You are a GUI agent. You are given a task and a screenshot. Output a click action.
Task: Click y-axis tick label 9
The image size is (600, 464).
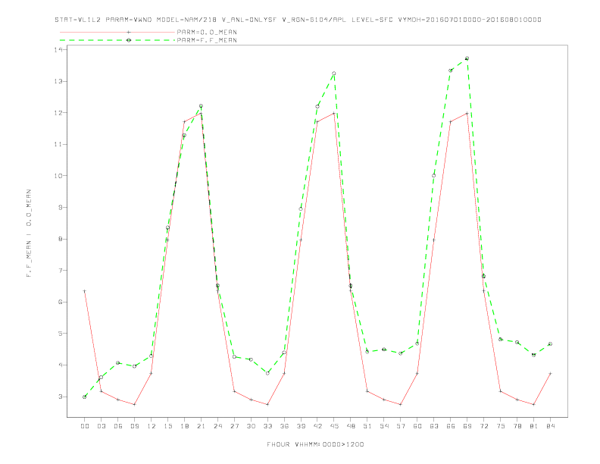(61, 208)
